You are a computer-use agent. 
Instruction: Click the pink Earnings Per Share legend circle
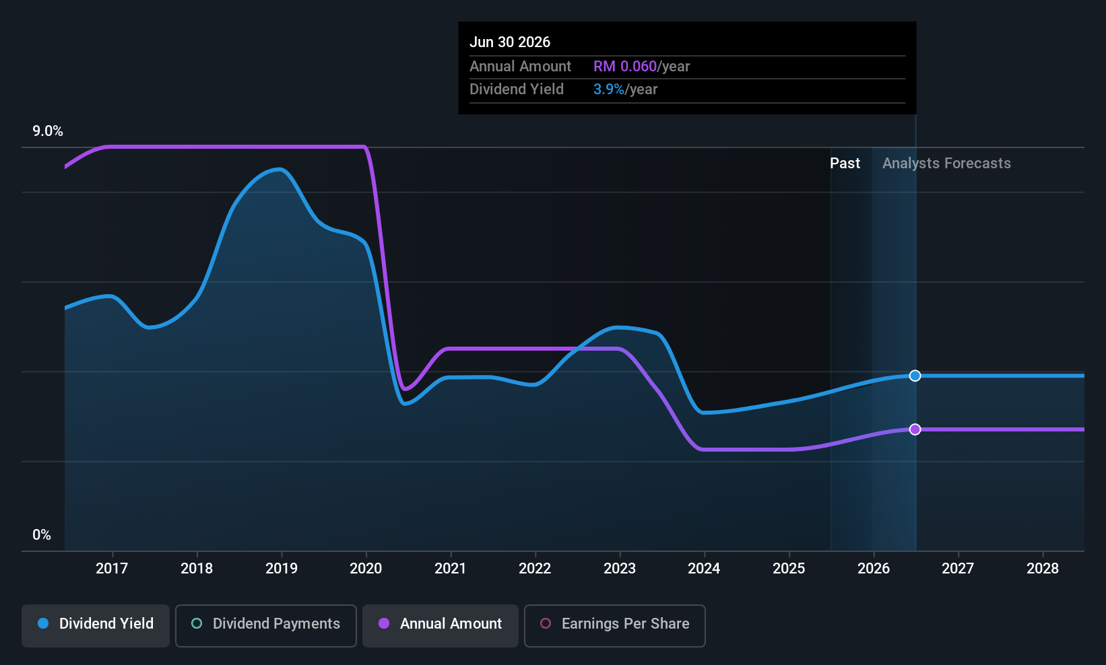point(546,624)
